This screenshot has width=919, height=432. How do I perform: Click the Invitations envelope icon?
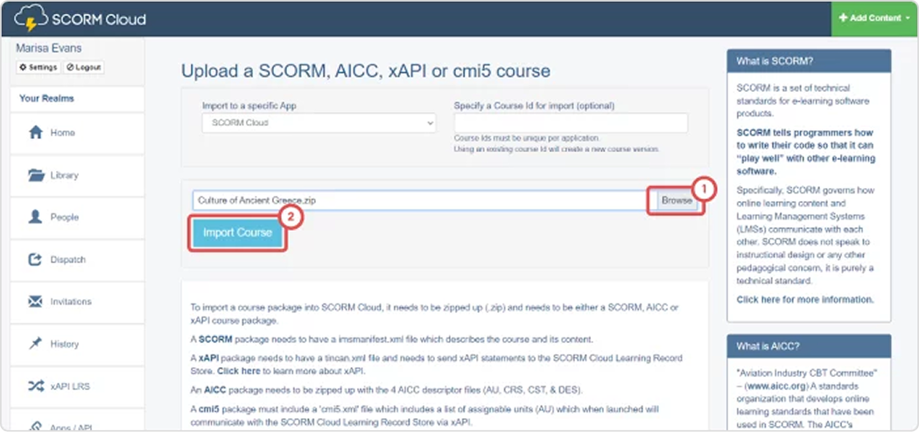coord(36,302)
